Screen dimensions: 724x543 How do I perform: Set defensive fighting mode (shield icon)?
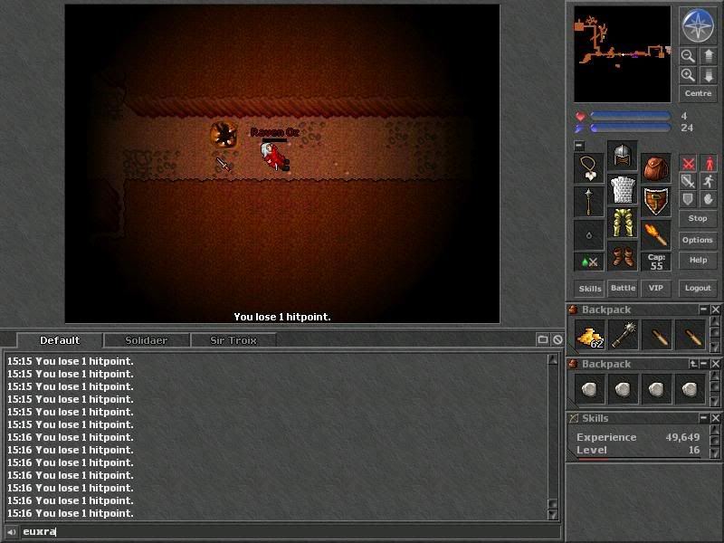click(x=688, y=199)
